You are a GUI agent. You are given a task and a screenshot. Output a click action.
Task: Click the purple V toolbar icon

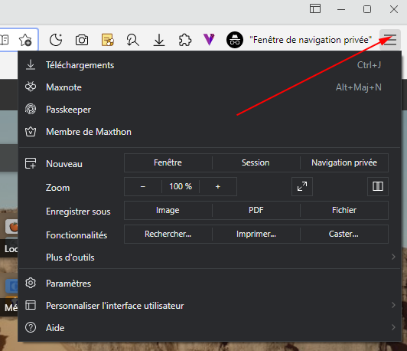pos(209,40)
